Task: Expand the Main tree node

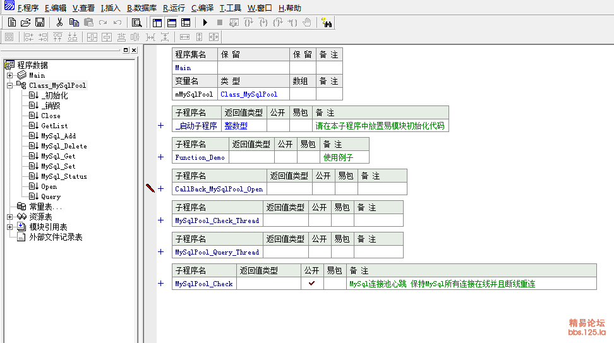Action: pyautogui.click(x=10, y=75)
